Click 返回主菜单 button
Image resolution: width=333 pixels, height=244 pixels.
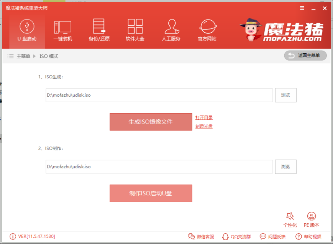pos(305,56)
